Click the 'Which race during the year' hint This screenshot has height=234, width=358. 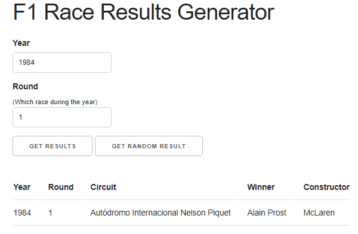pyautogui.click(x=55, y=102)
